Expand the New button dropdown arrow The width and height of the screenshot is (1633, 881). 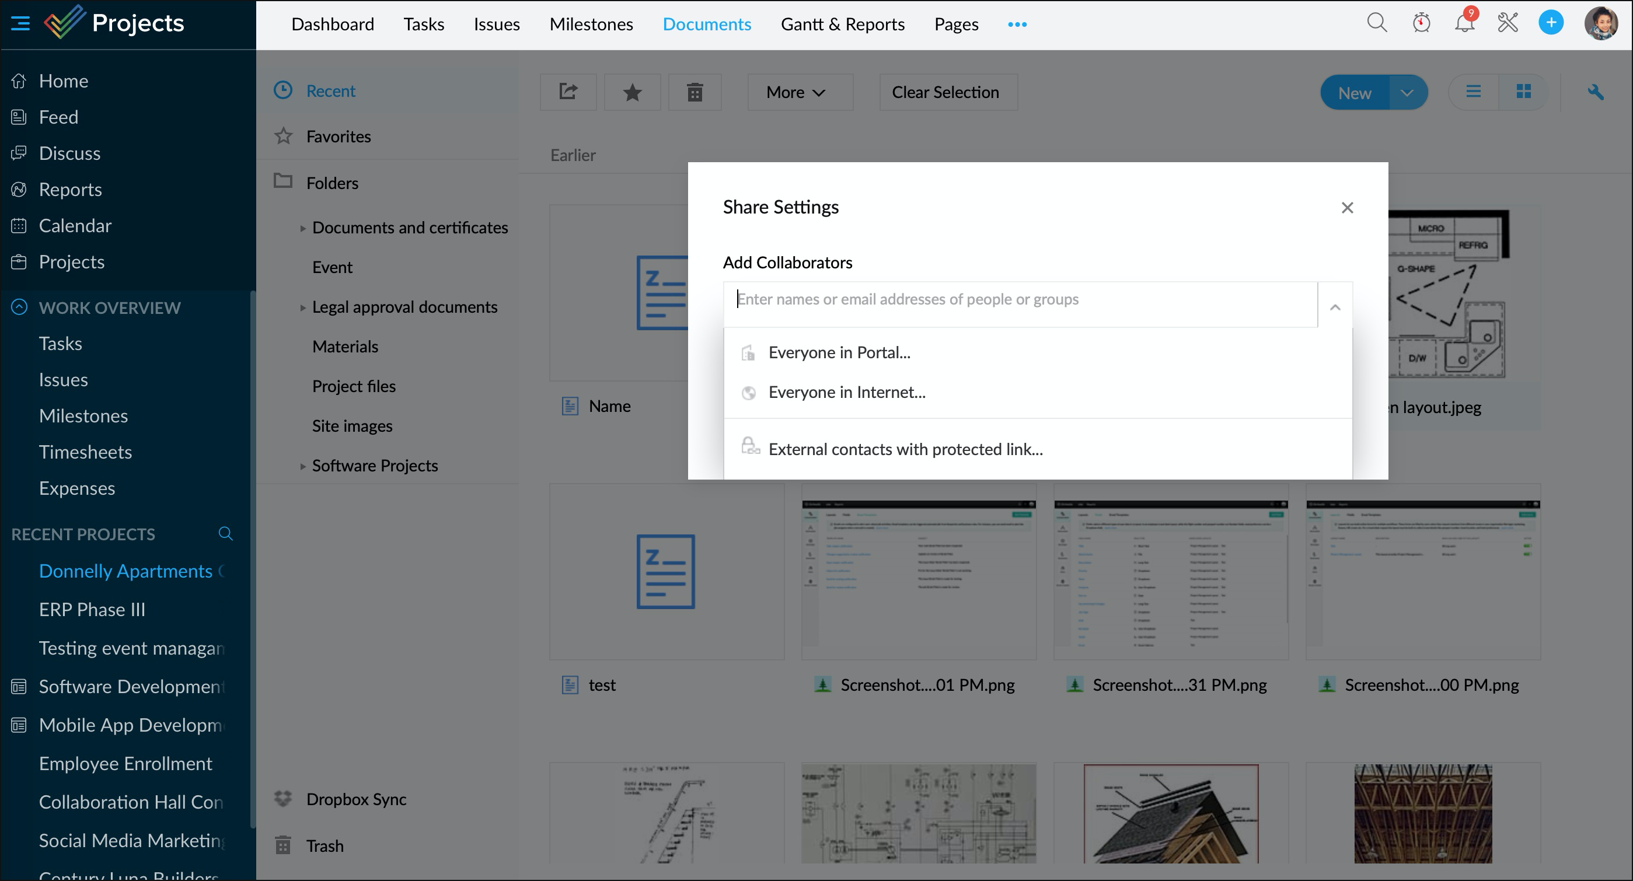[x=1407, y=93]
